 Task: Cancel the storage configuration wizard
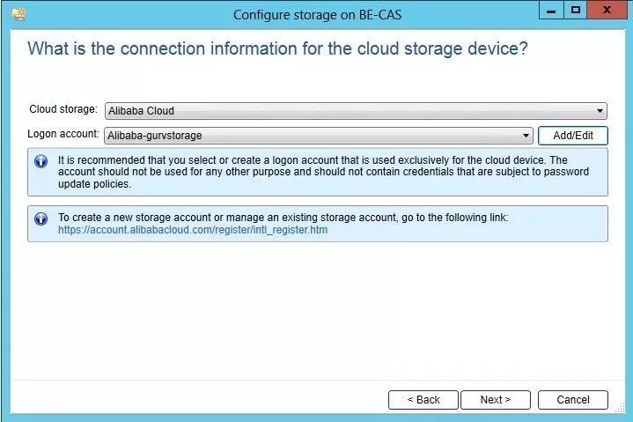573,399
